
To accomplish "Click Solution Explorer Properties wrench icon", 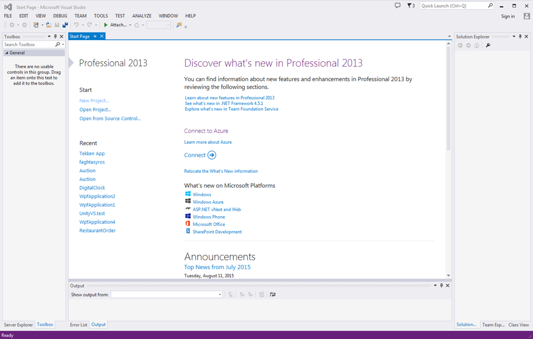I will pos(488,46).
